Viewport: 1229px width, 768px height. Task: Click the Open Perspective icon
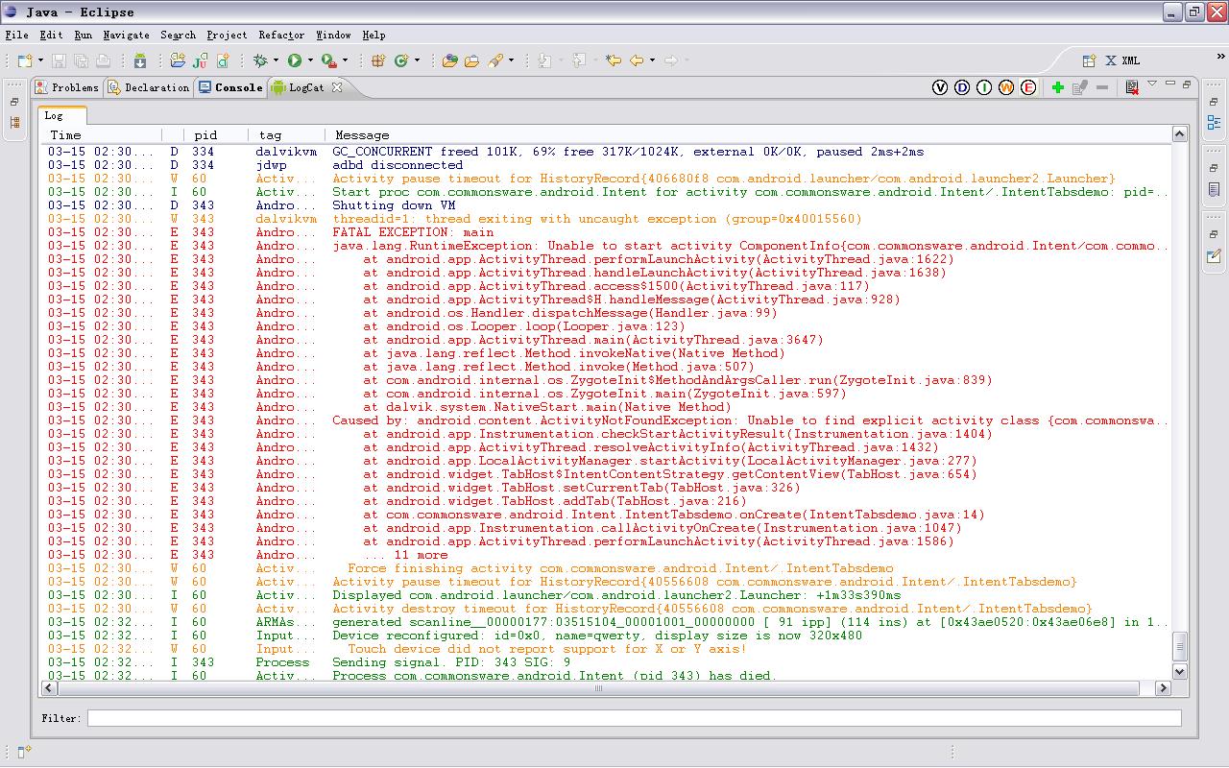coord(1090,60)
